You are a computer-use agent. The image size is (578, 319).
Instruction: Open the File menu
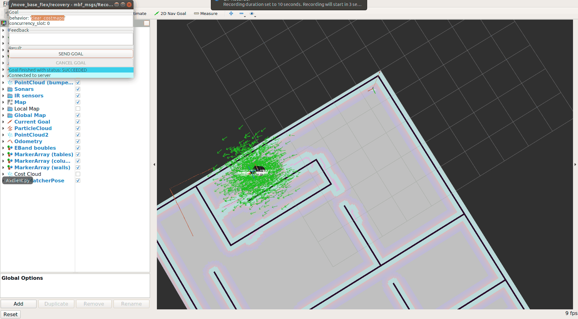tap(5, 3)
